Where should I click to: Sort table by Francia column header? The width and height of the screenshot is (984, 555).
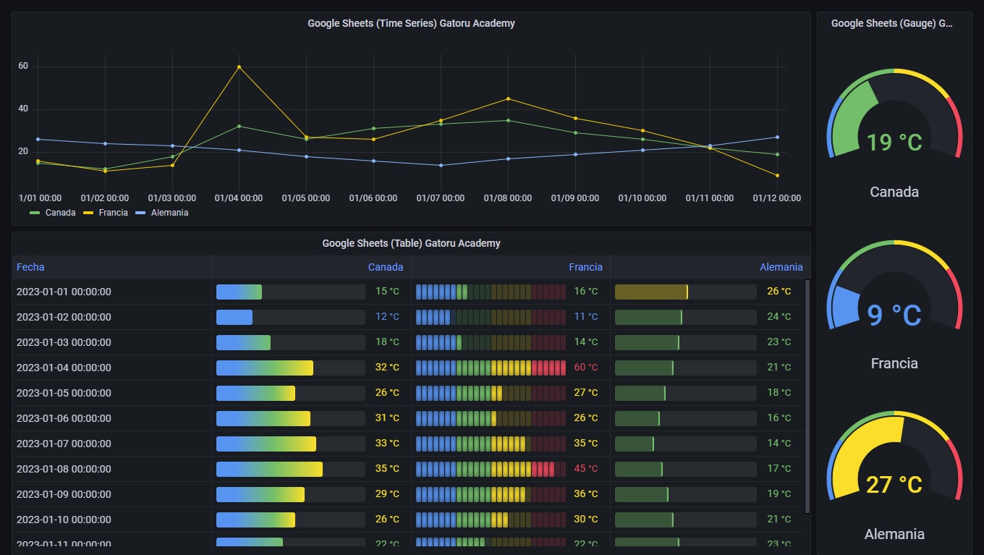click(585, 267)
